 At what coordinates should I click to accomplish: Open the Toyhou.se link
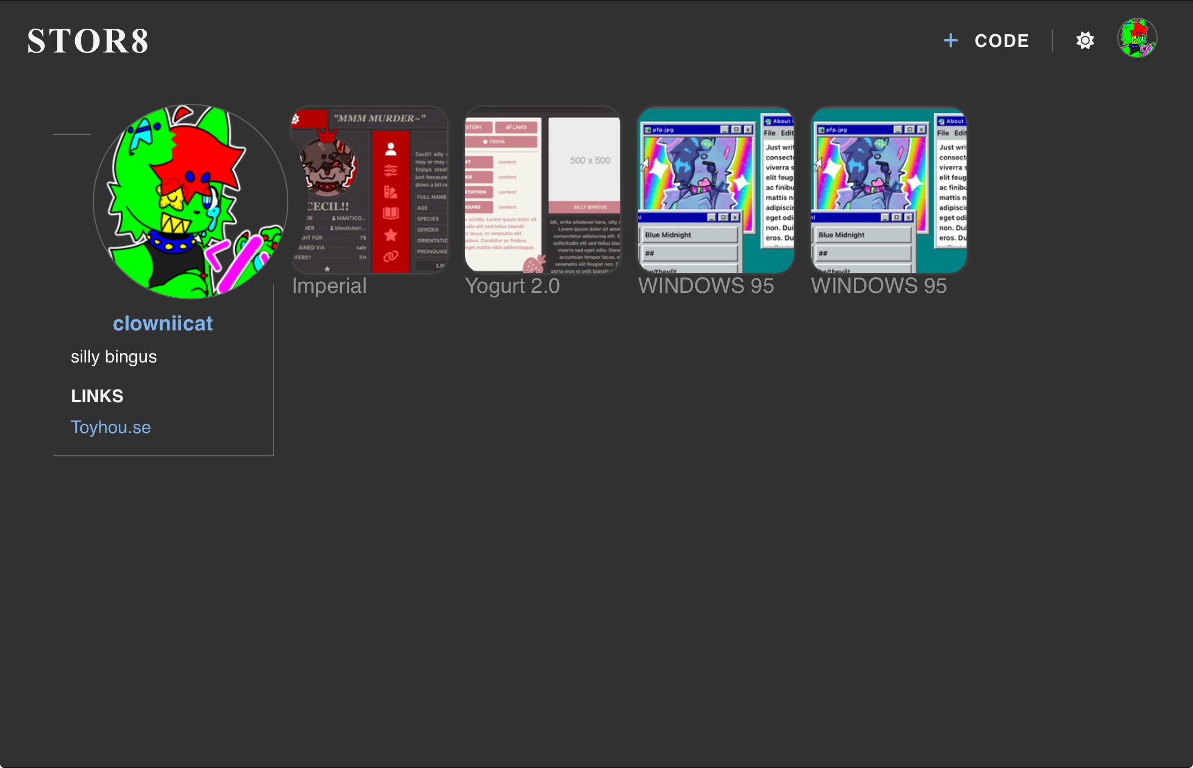coord(110,427)
